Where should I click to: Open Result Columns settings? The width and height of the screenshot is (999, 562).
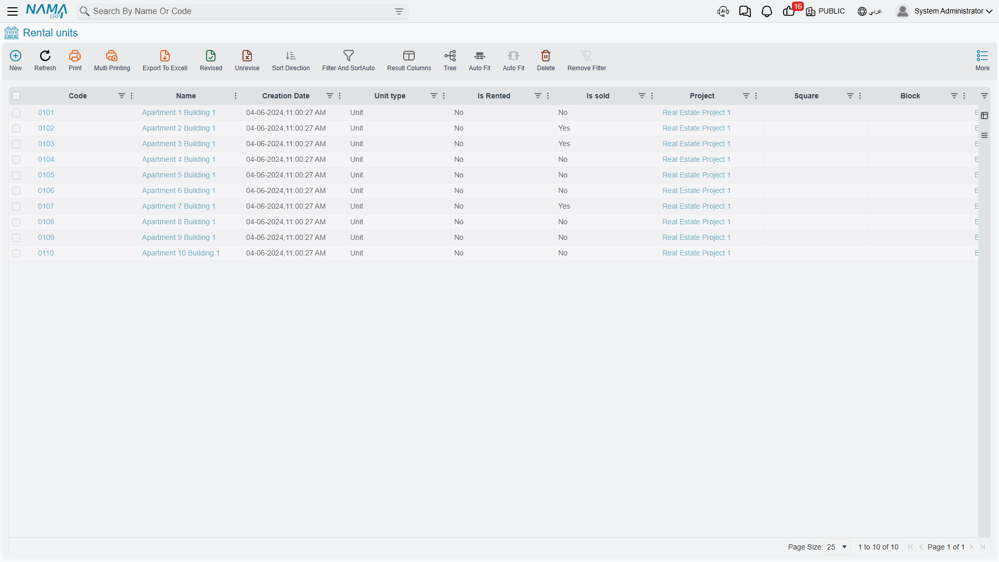(409, 56)
